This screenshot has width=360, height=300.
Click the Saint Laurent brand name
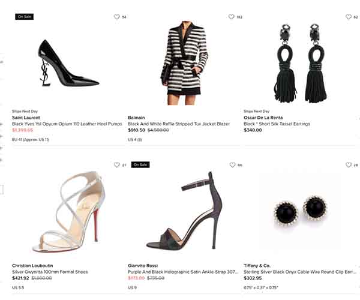pos(27,118)
